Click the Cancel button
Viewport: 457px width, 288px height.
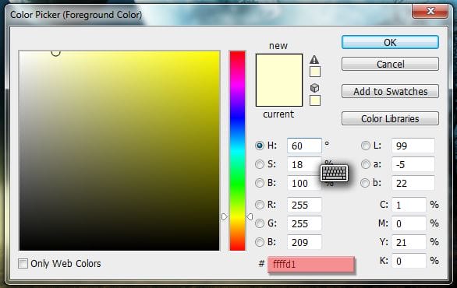[x=390, y=64]
